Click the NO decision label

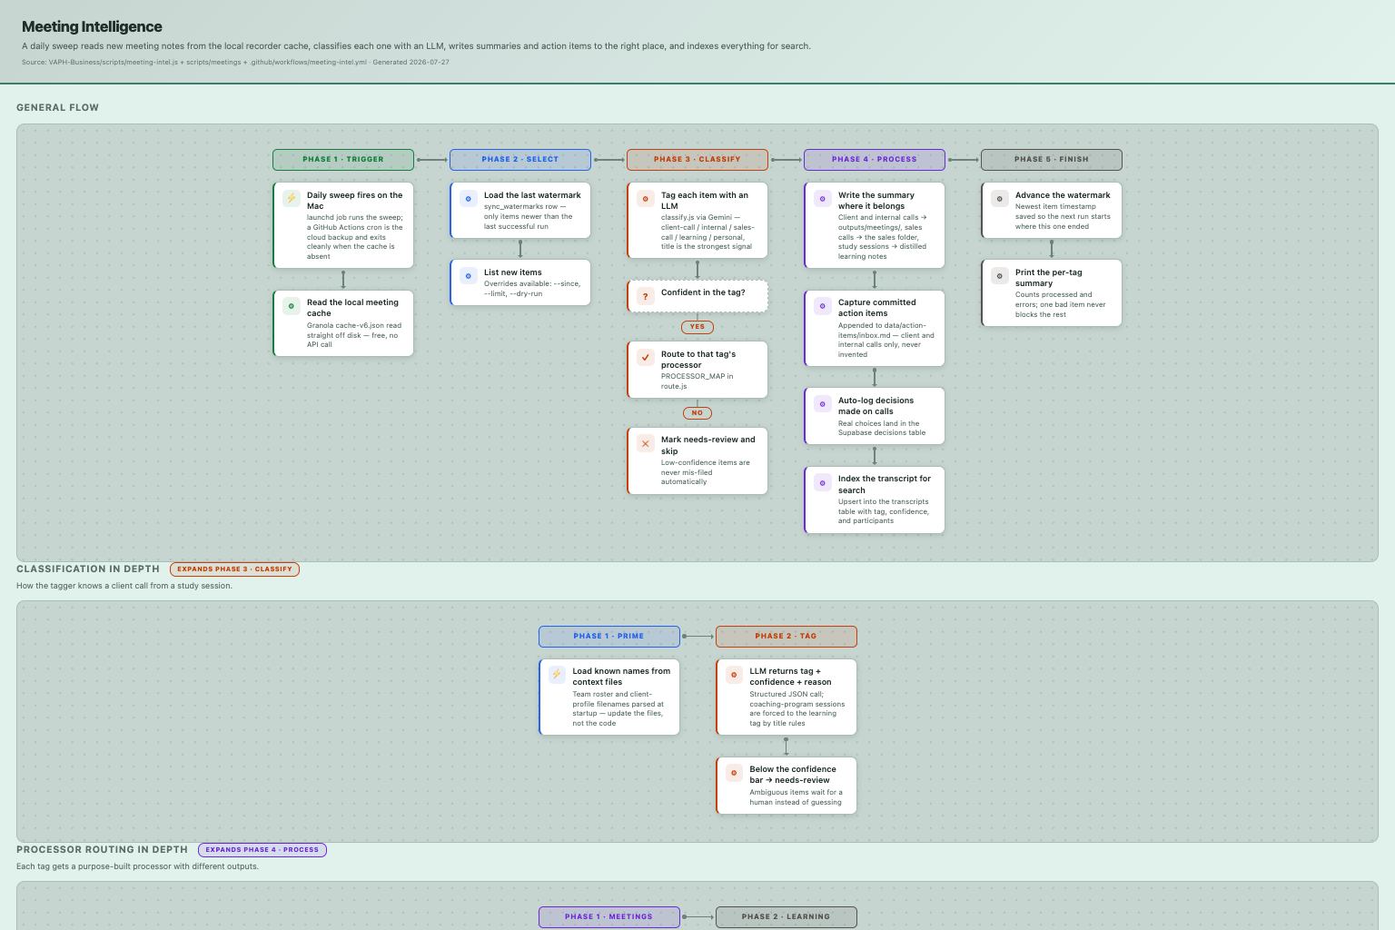(x=697, y=413)
